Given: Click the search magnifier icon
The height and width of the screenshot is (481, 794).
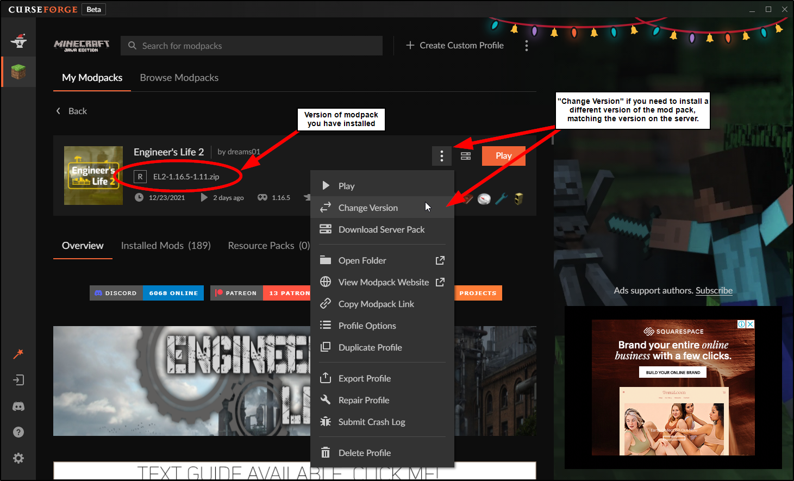Looking at the screenshot, I should click(x=132, y=46).
